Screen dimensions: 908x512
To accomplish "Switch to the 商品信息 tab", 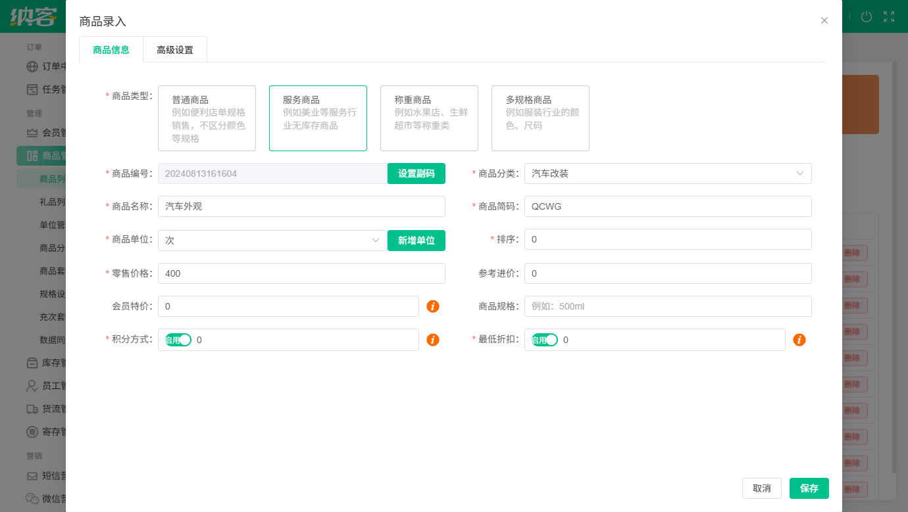I will click(x=111, y=49).
